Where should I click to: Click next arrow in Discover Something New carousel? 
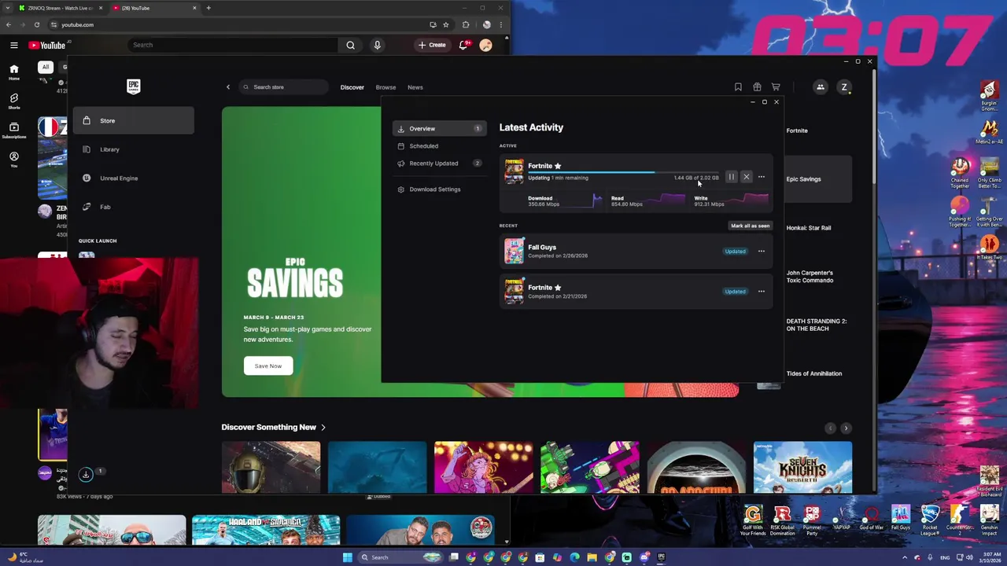[846, 428]
